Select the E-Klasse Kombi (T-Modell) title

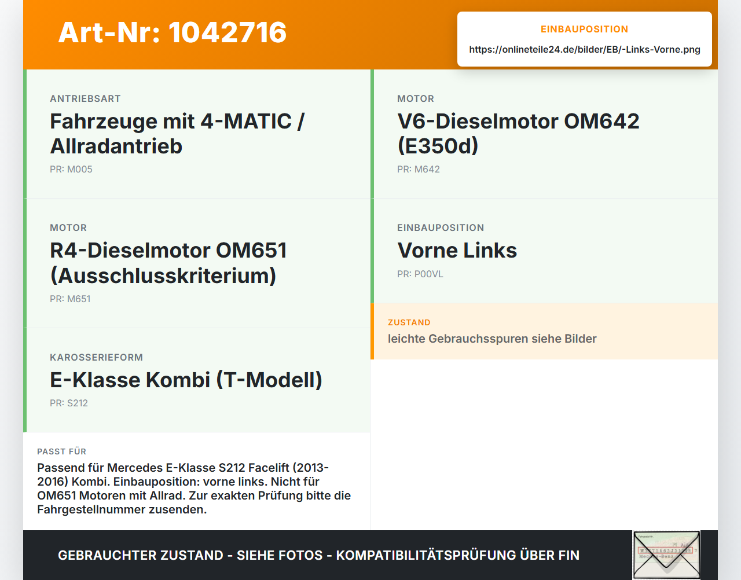[x=186, y=380]
